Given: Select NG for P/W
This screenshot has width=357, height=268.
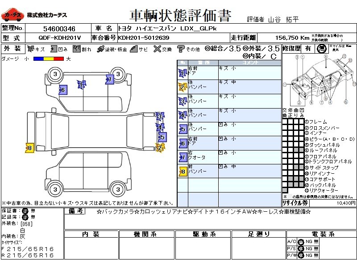Looking at the screenshot, I should coord(309,255).
